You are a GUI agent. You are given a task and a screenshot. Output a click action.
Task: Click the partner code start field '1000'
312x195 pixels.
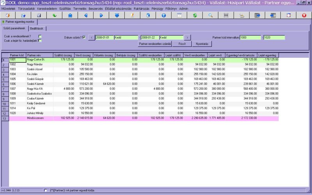point(250,38)
